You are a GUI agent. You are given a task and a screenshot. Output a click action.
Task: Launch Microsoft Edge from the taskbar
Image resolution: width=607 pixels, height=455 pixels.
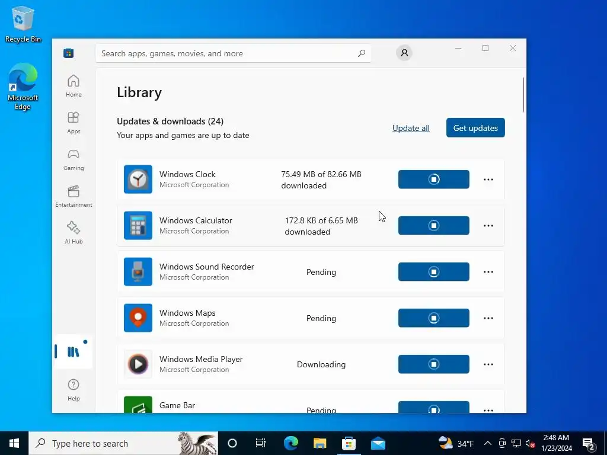pyautogui.click(x=290, y=443)
